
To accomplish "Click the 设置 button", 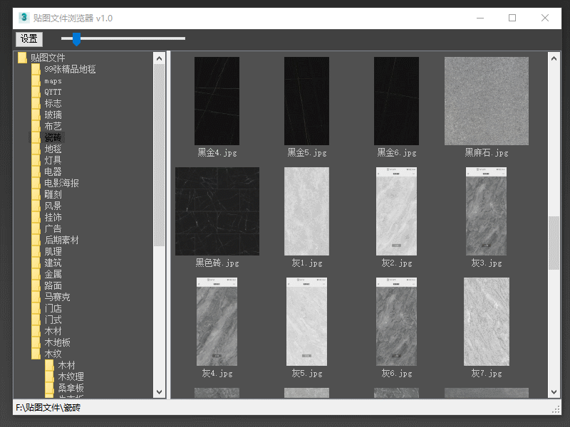I will coord(29,39).
